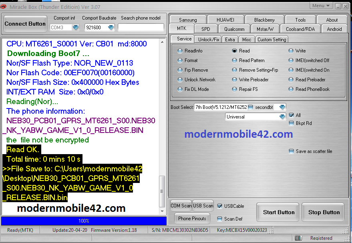
Task: Open the Custom Setting sub-tab
Action: tap(272, 40)
